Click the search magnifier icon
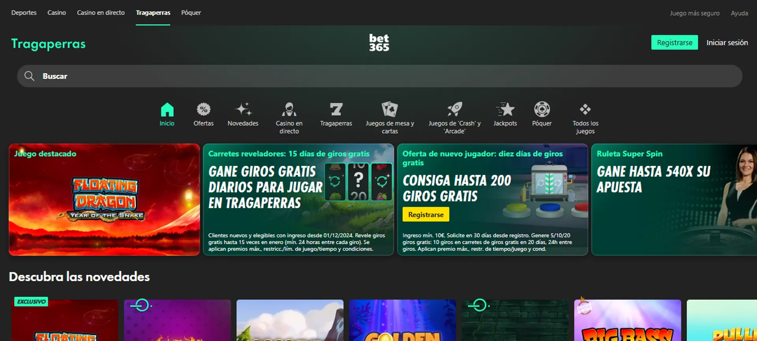 (29, 76)
